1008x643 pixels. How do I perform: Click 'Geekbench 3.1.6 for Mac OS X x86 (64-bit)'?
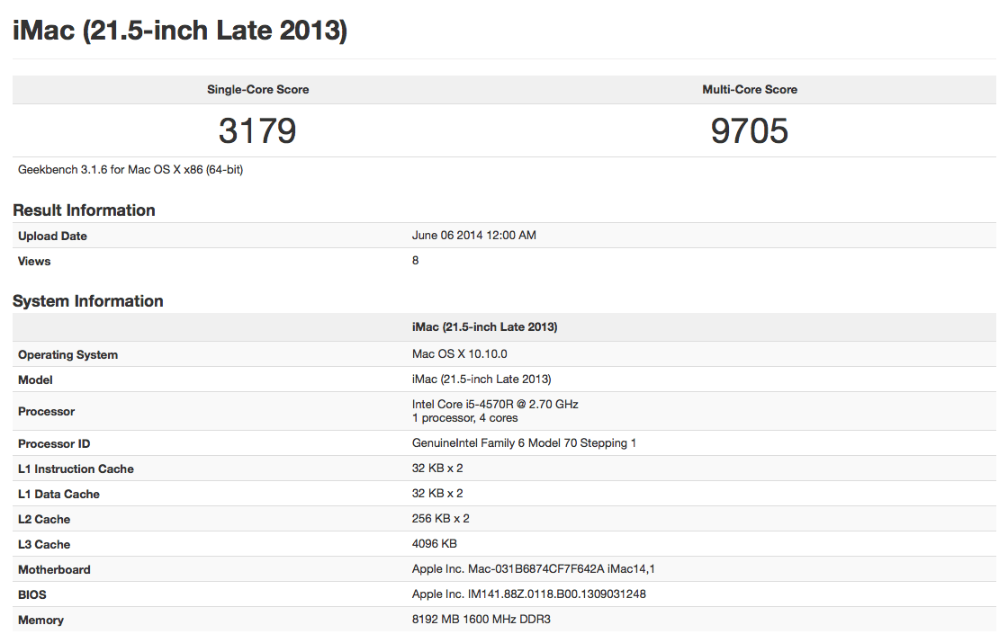point(130,170)
